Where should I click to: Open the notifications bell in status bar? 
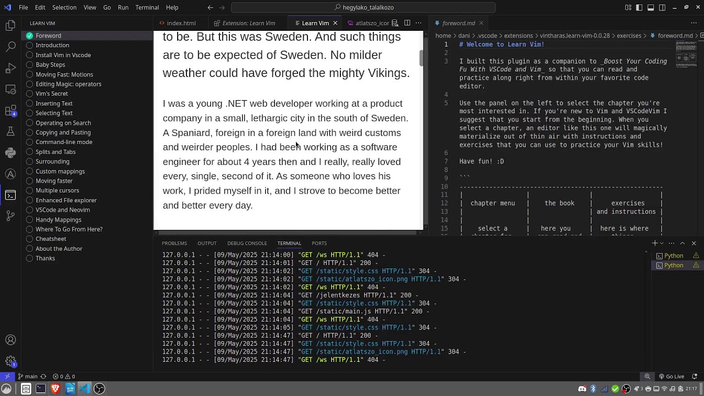tap(695, 377)
